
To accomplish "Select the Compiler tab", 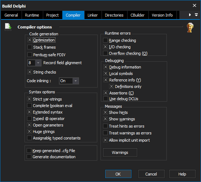I will [x=73, y=15].
